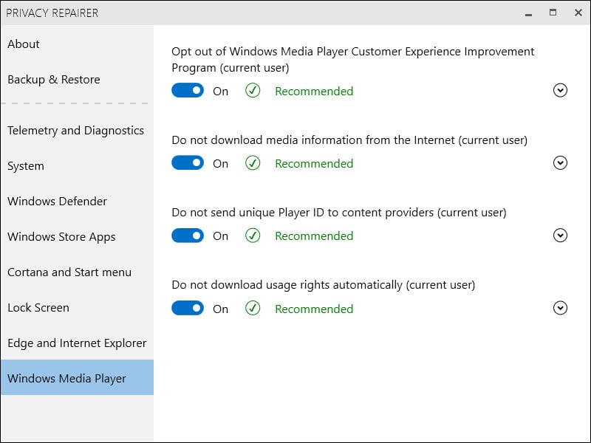Click green checkmark beside usage rights setting
591x443 pixels.
253,308
